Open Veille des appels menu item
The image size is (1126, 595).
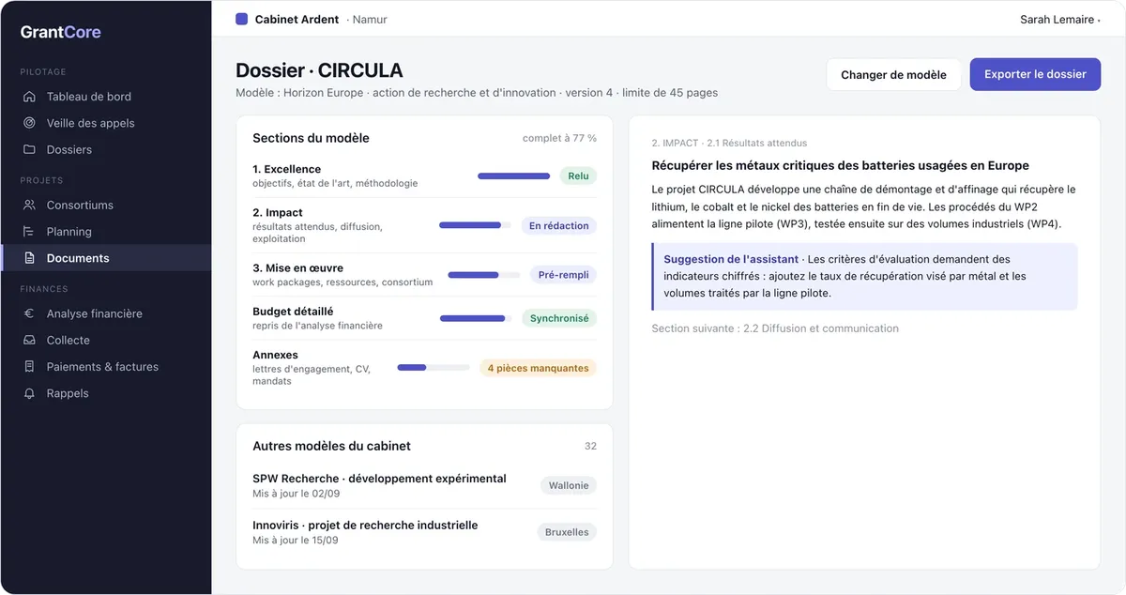[105, 123]
